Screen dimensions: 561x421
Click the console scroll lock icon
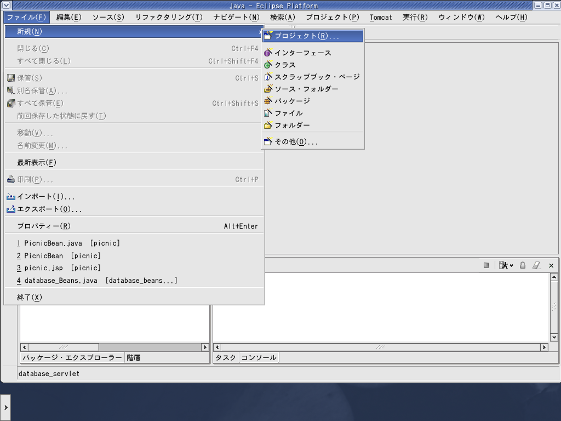(x=522, y=265)
